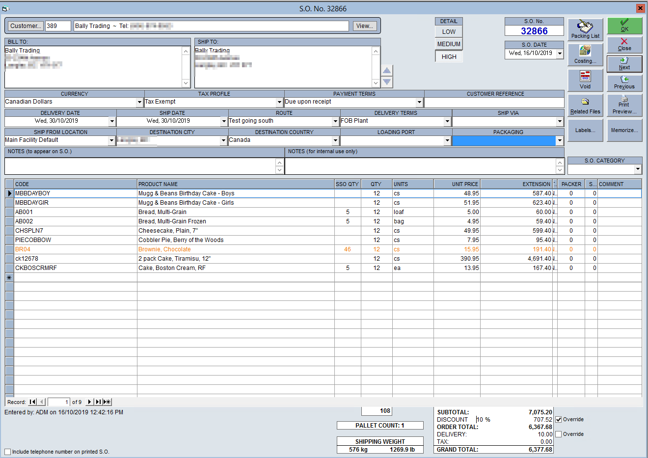Open the Ship Date dropdown
Image resolution: width=648 pixels, height=458 pixels.
(224, 121)
